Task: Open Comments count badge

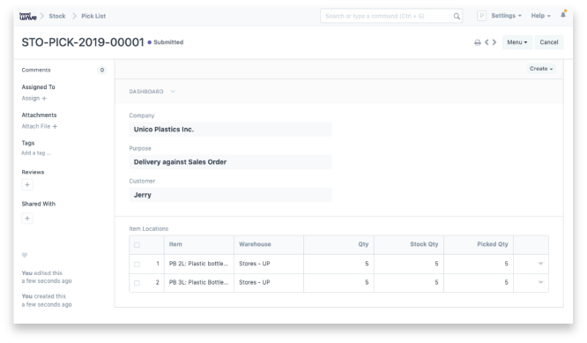Action: tap(102, 70)
